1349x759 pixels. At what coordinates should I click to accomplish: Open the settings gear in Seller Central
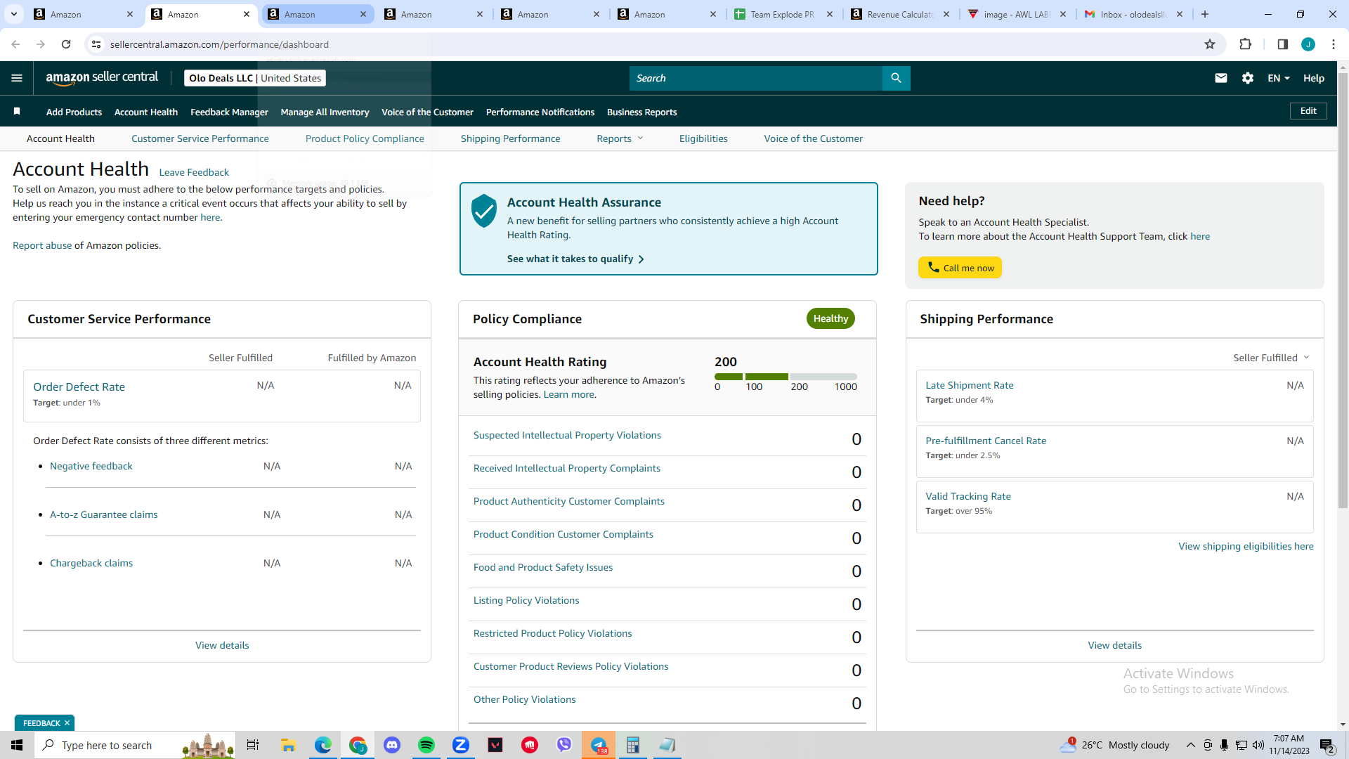point(1248,78)
